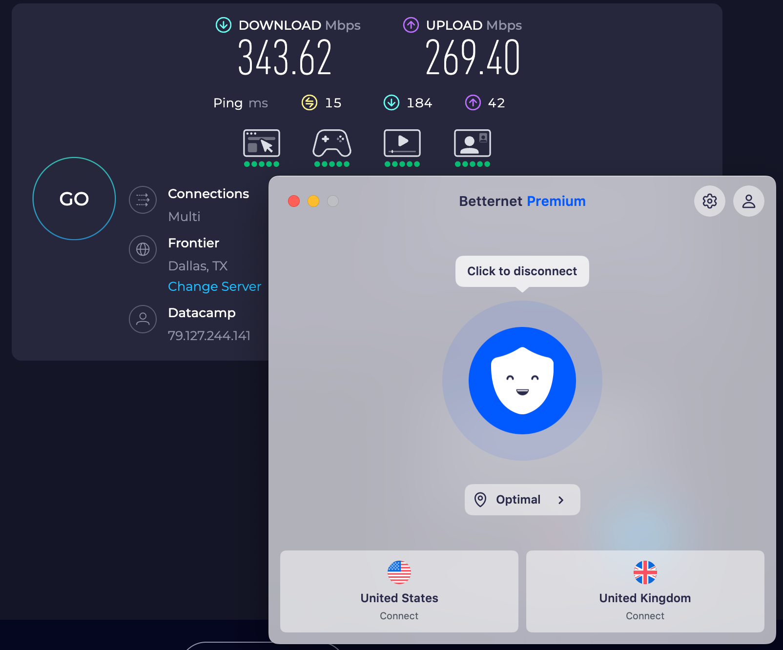Open the Optimal location selector
The image size is (783, 650).
pos(518,500)
